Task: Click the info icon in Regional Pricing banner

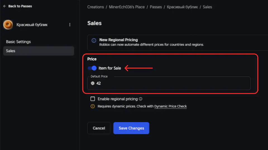Action: point(94,40)
